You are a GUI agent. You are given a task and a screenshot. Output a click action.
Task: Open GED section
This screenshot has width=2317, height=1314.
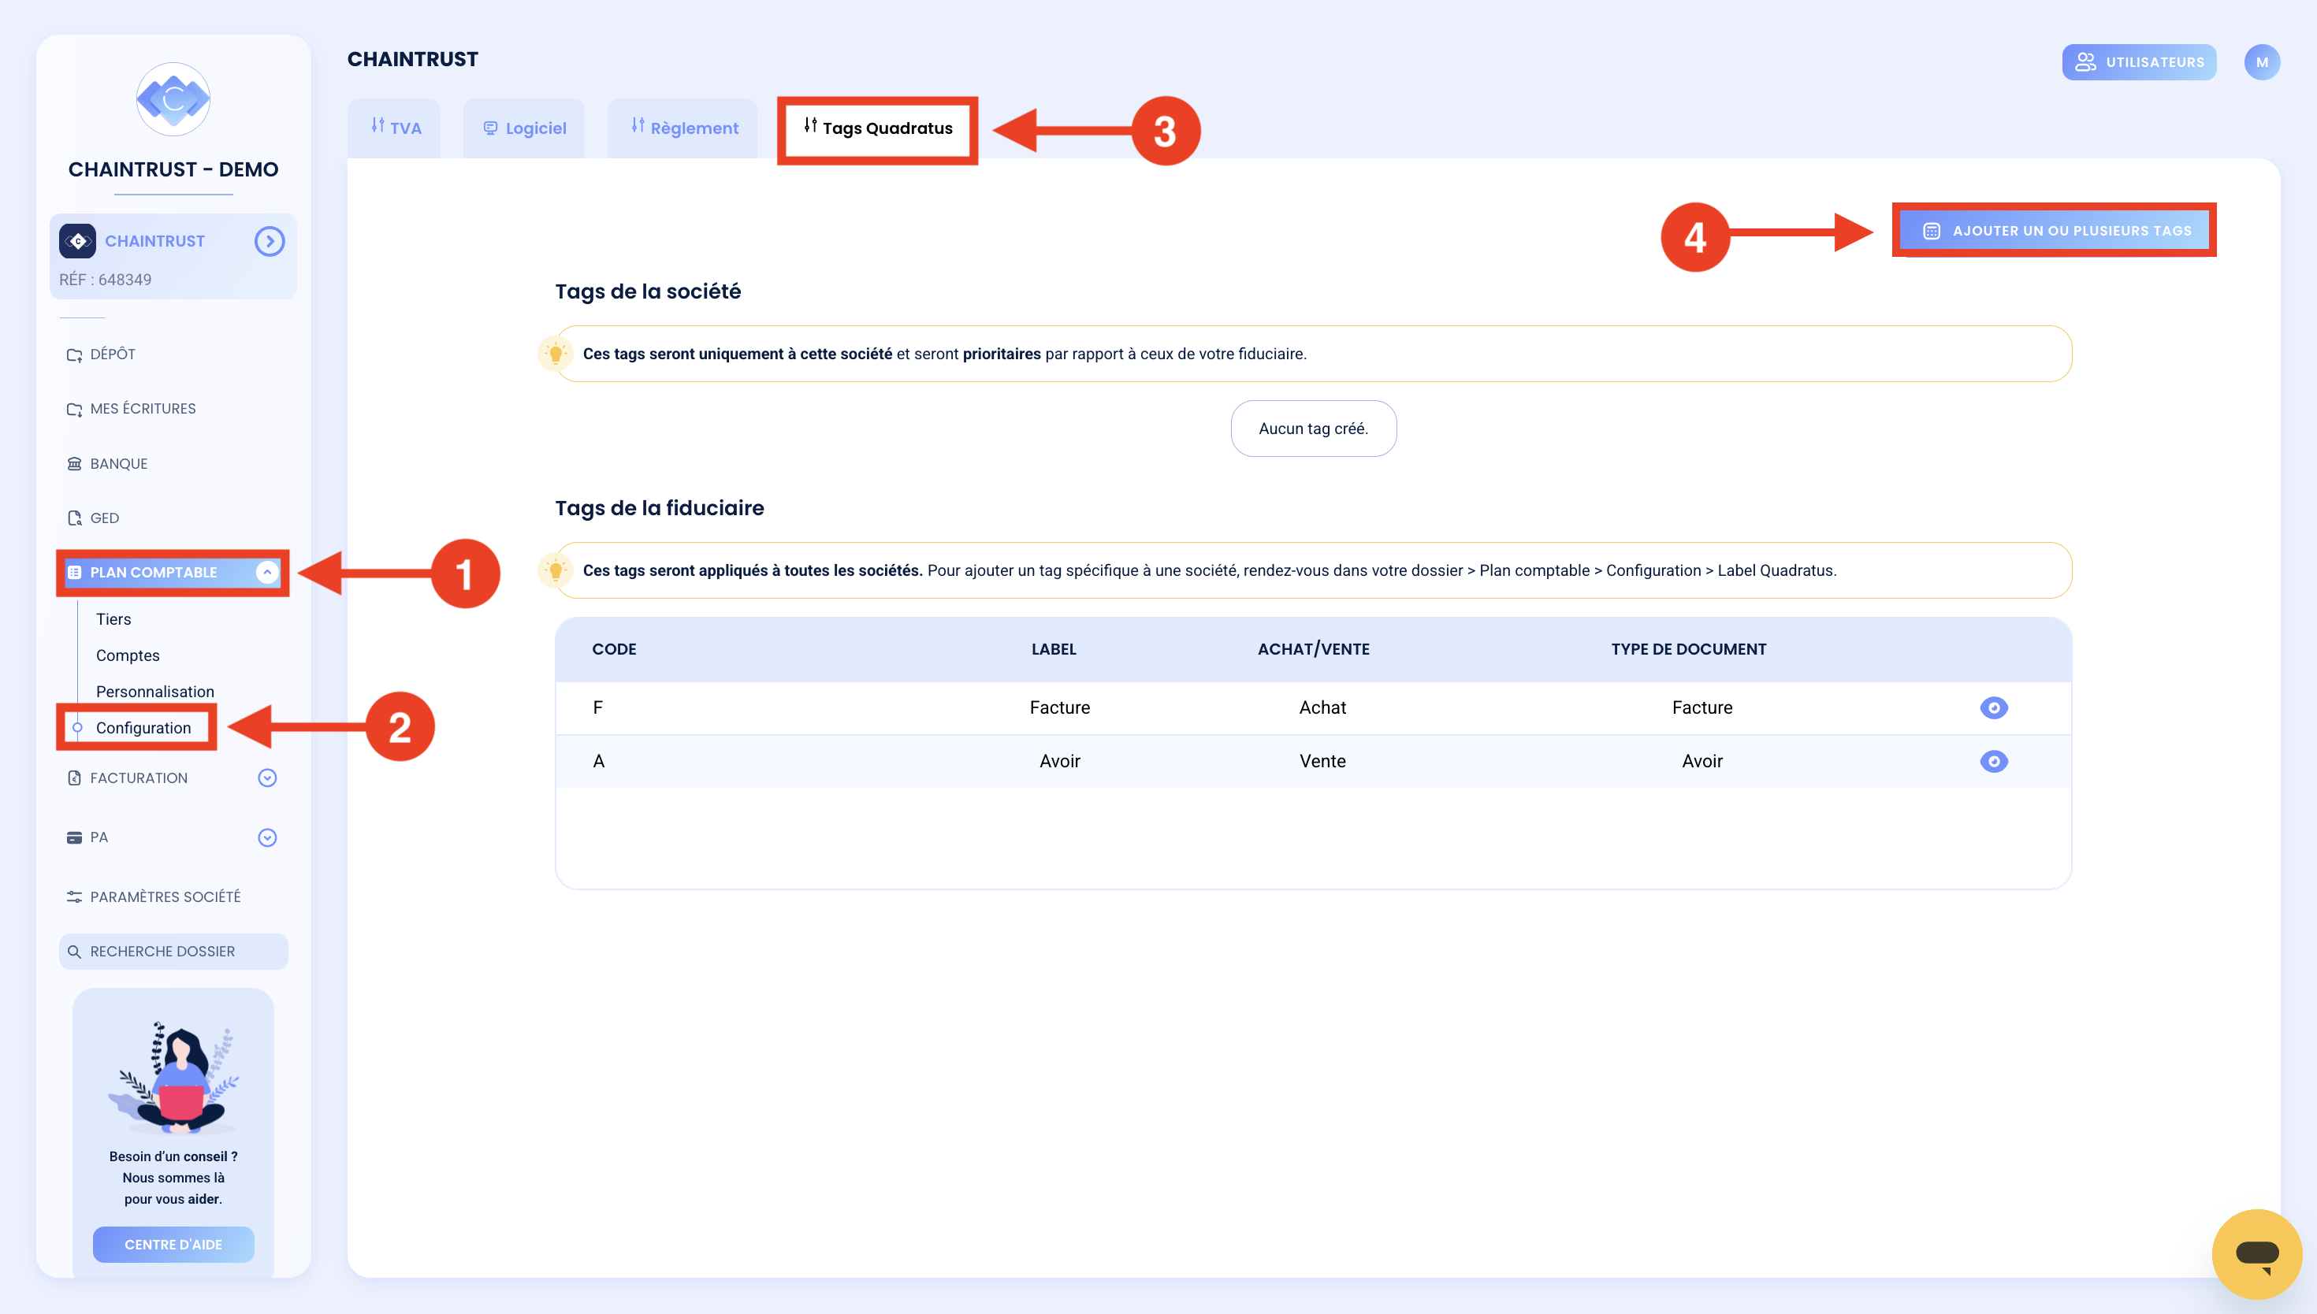pyautogui.click(x=104, y=518)
